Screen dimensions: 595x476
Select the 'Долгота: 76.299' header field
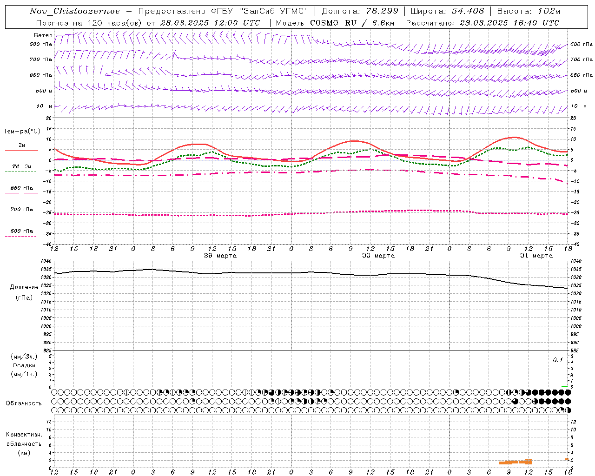[360, 11]
